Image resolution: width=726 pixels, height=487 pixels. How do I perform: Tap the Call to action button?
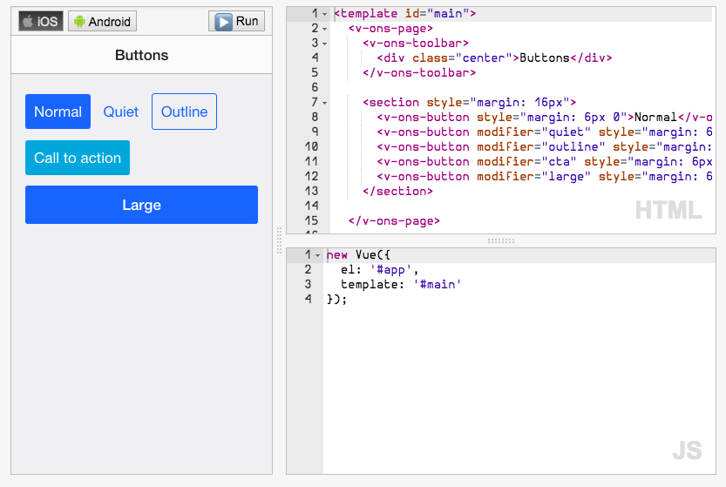(x=78, y=158)
